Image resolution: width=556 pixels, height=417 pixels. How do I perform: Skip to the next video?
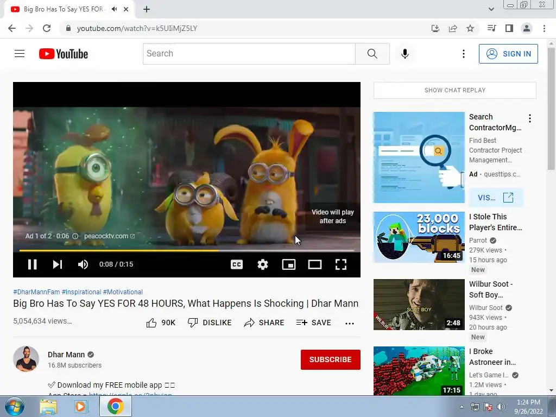pos(58,264)
